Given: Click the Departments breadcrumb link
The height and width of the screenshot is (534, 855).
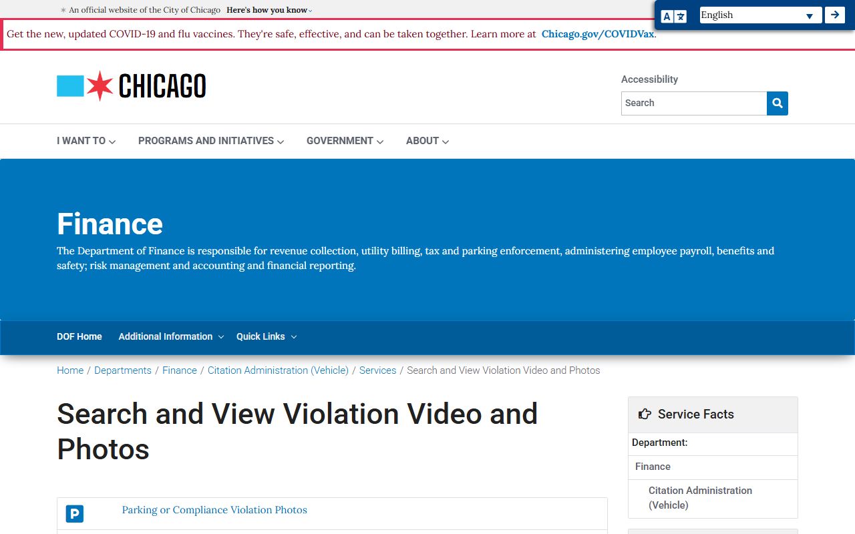Looking at the screenshot, I should (x=123, y=370).
